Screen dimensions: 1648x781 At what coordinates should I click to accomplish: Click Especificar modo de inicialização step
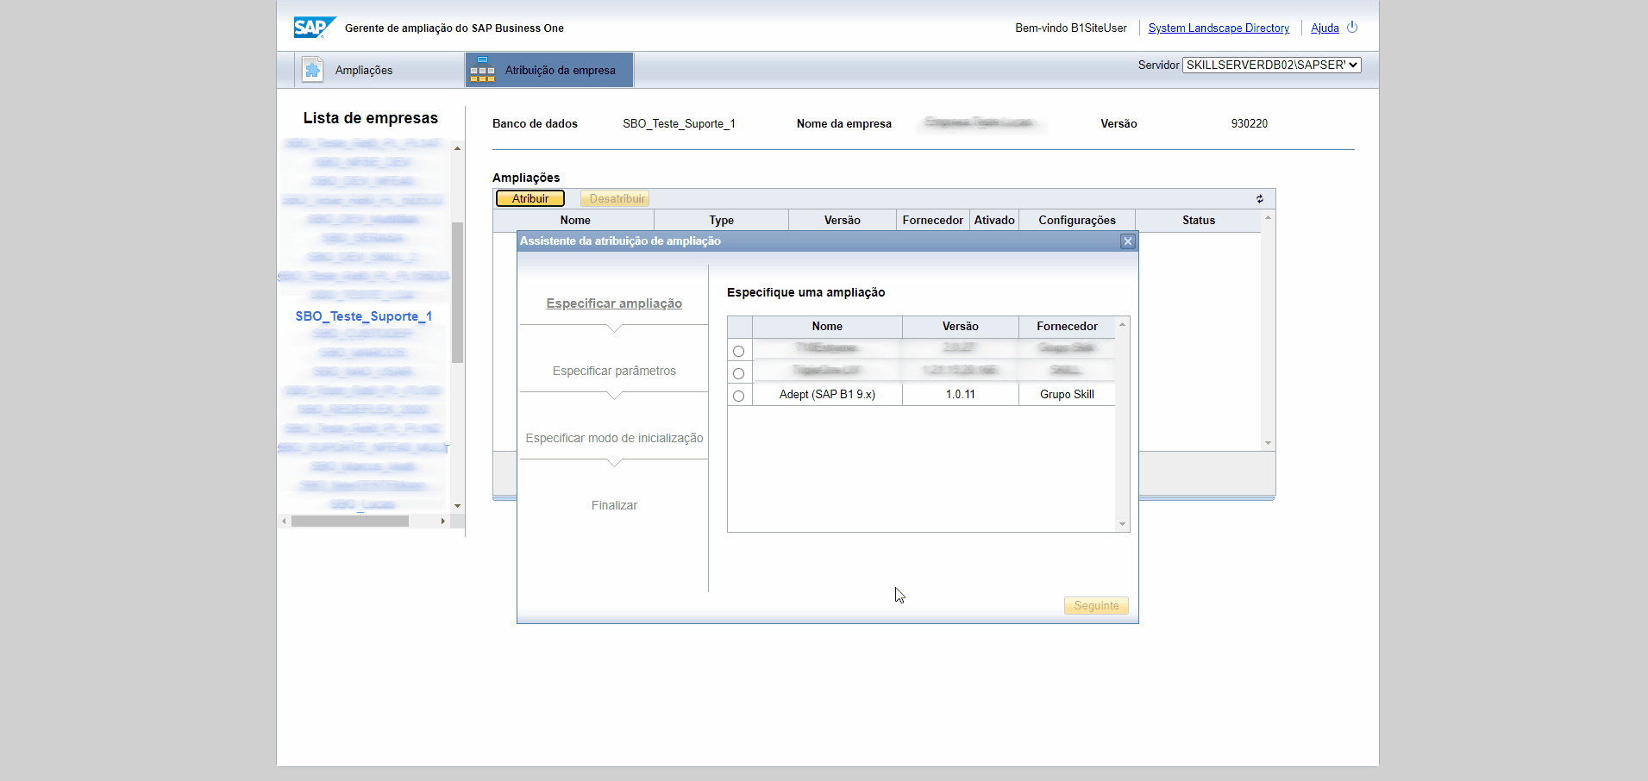614,438
